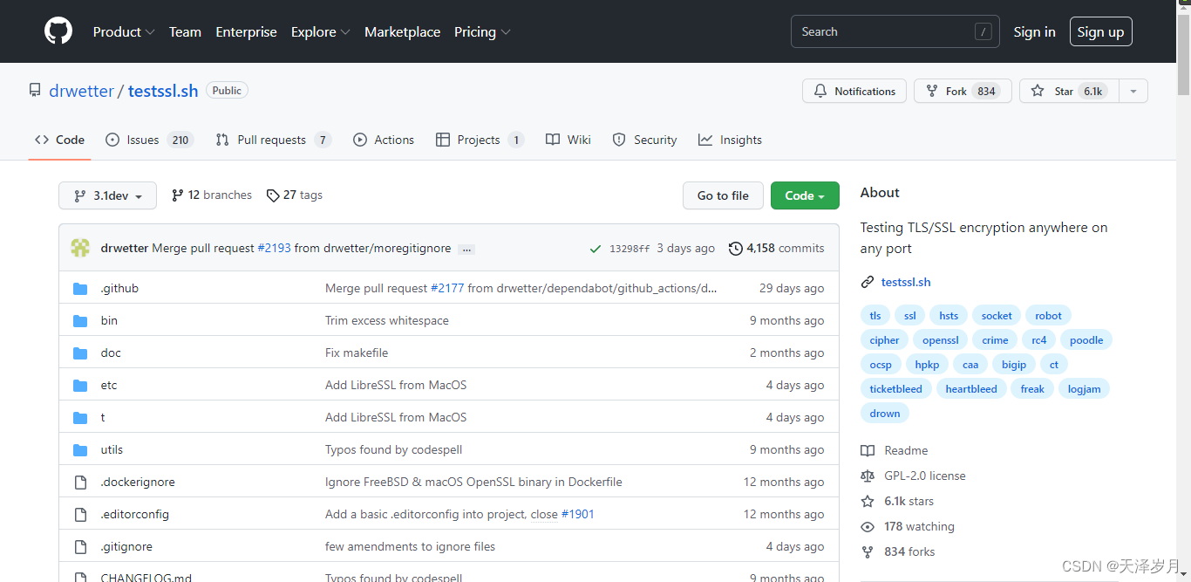The height and width of the screenshot is (582, 1191).
Task: Click the openssl topic tag
Action: pos(940,340)
